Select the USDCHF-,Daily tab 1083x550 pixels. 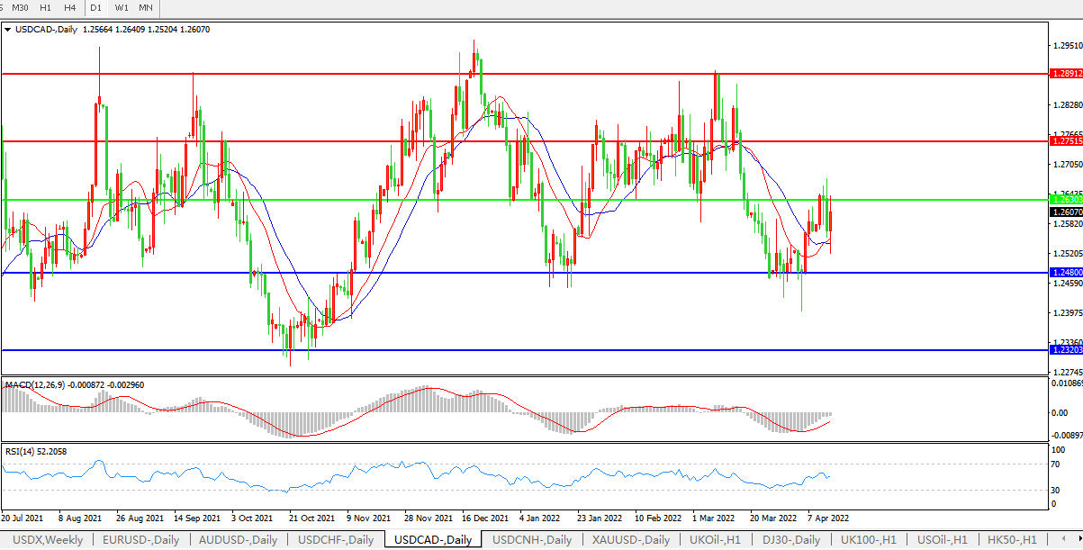coord(336,540)
